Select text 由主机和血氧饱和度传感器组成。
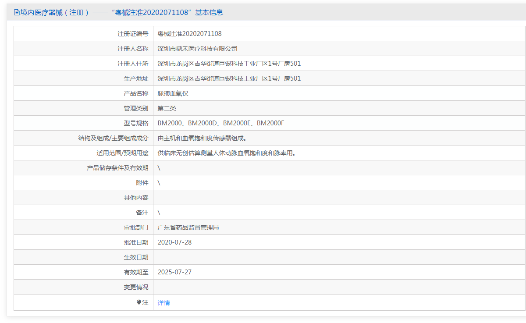The height and width of the screenshot is (323, 526). pos(202,138)
